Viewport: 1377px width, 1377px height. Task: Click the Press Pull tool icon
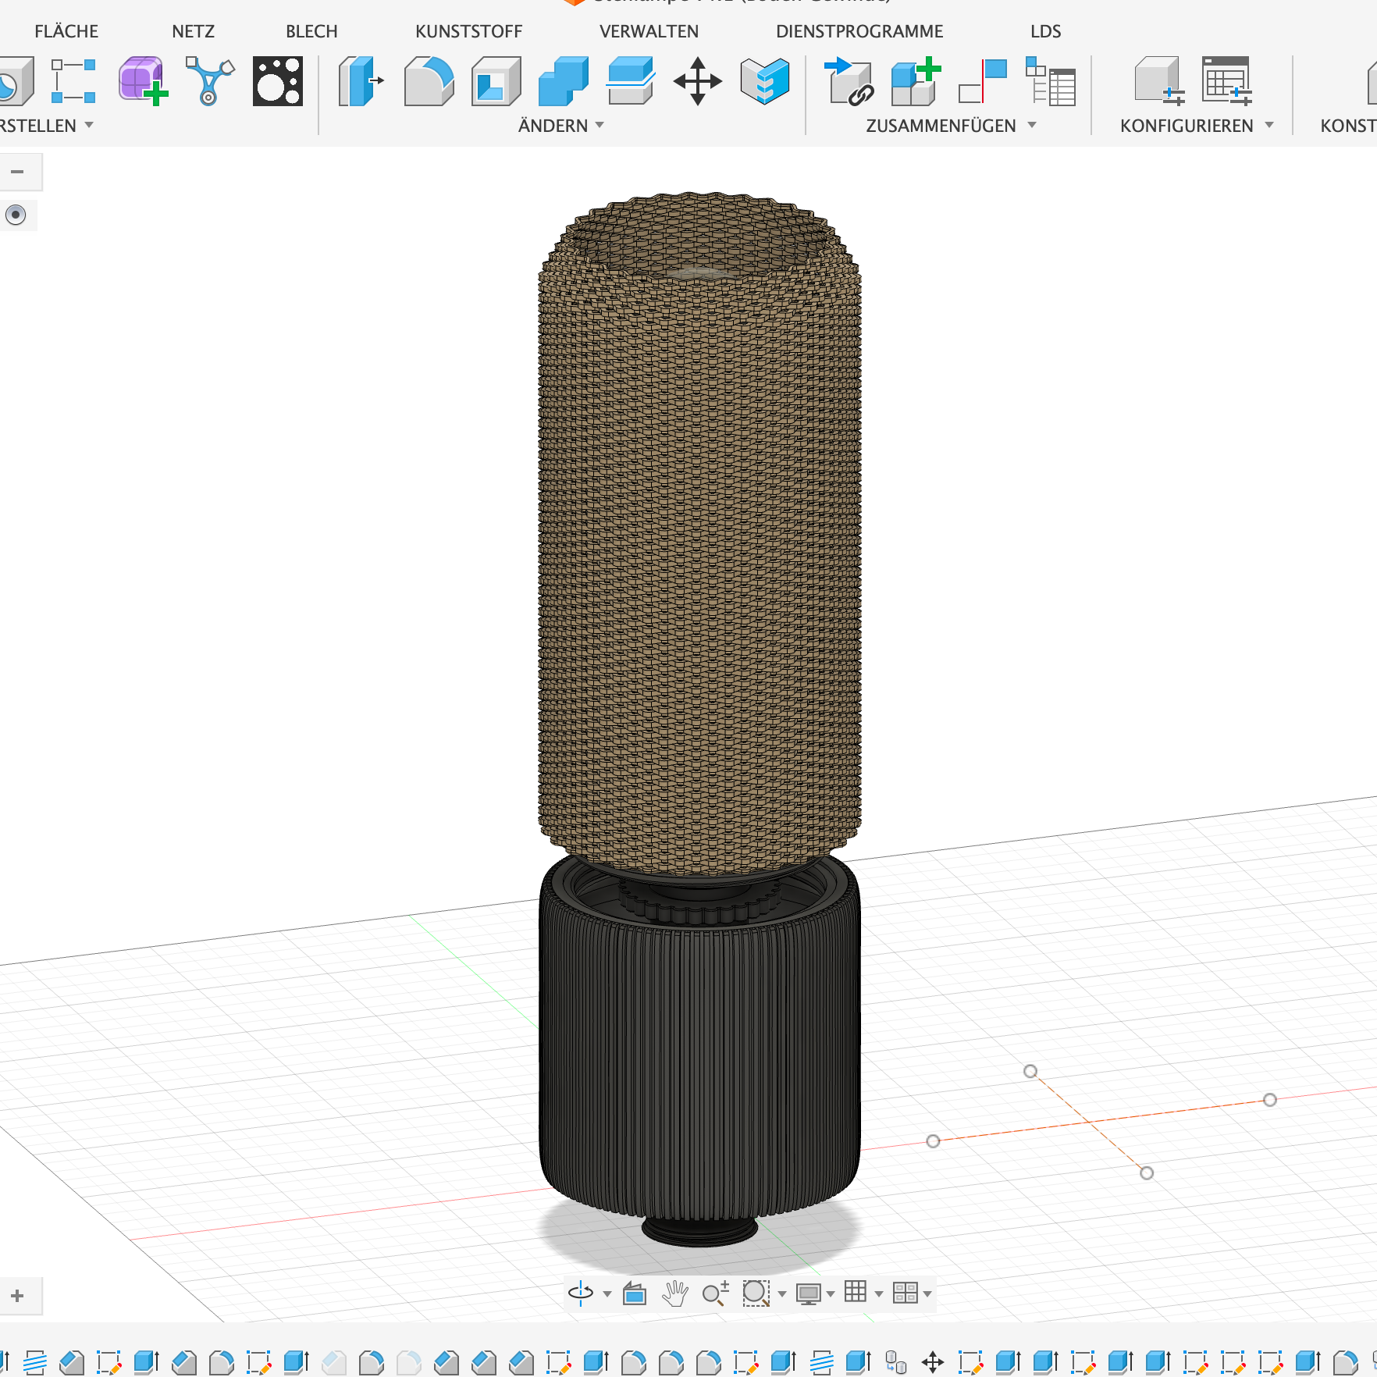[361, 81]
